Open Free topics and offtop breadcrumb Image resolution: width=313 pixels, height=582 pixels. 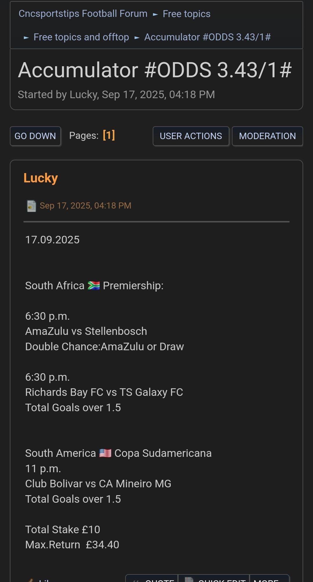(x=81, y=37)
